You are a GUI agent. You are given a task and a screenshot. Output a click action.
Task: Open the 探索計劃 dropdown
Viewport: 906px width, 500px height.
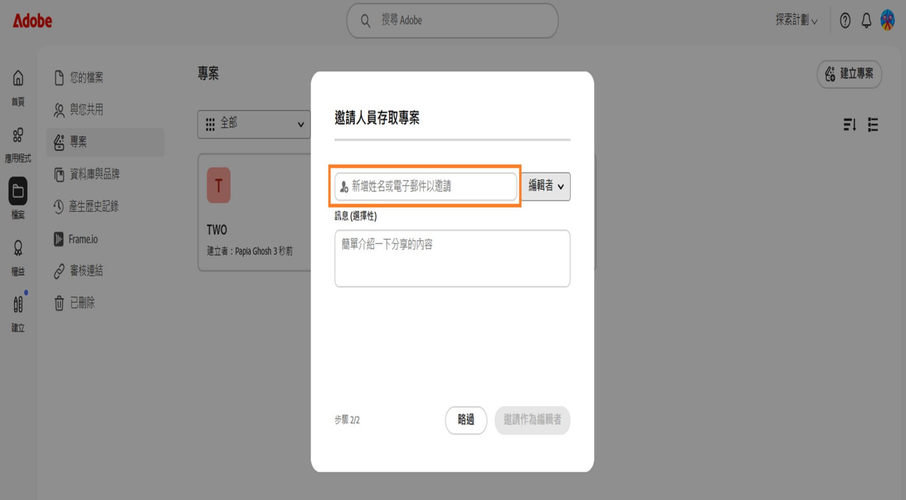(796, 20)
